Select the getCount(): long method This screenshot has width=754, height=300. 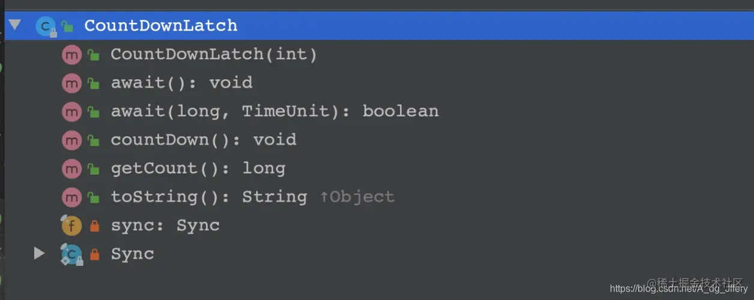[x=198, y=169]
